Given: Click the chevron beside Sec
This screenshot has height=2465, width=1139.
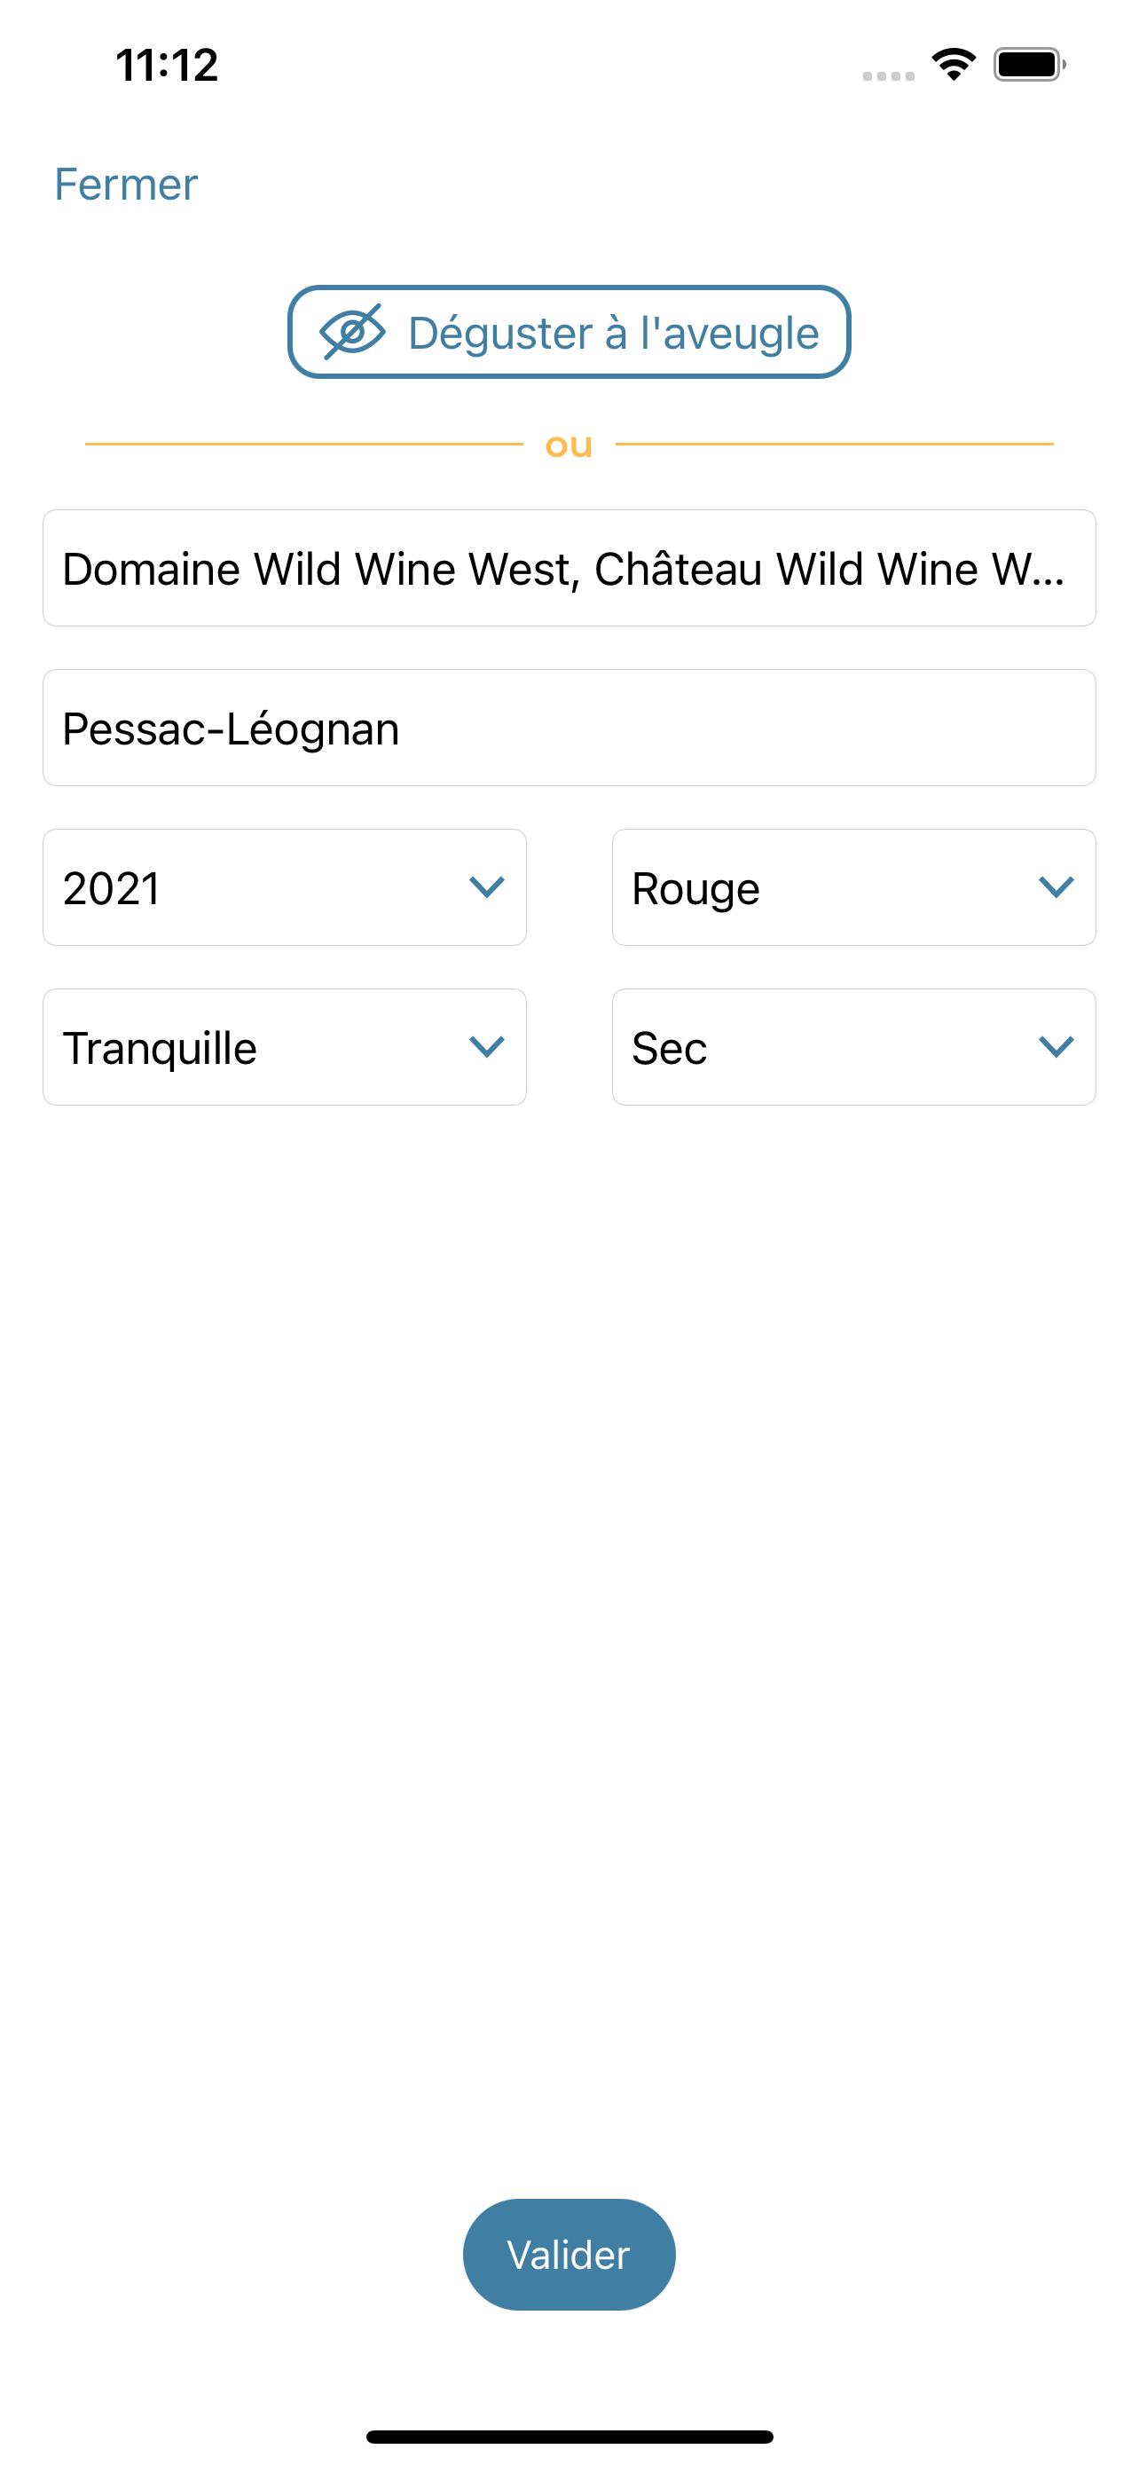Looking at the screenshot, I should (1056, 1047).
